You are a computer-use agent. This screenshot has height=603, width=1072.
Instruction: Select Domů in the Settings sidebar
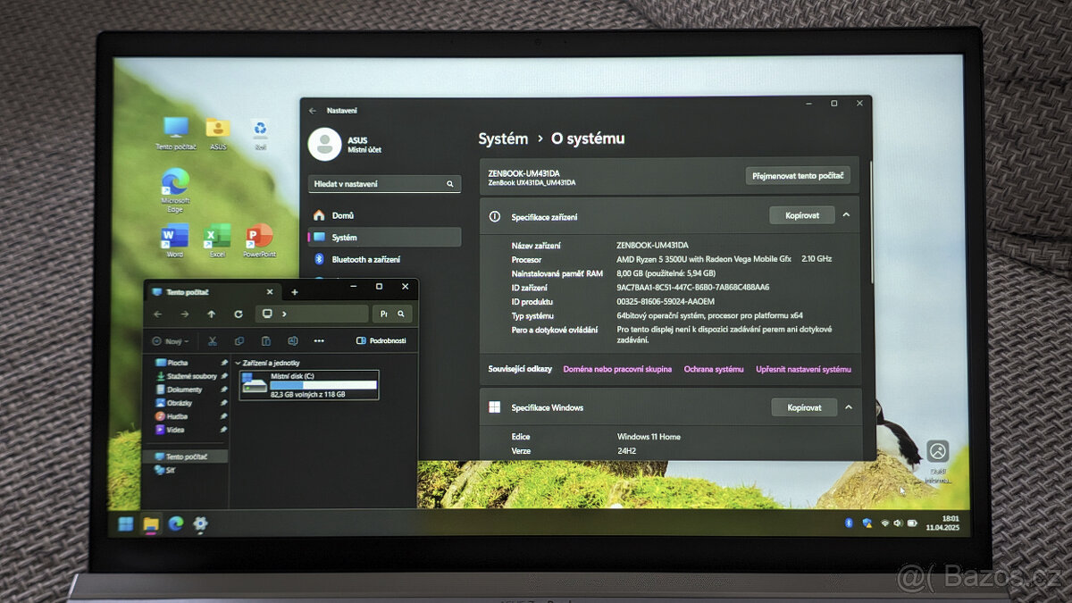pyautogui.click(x=343, y=215)
